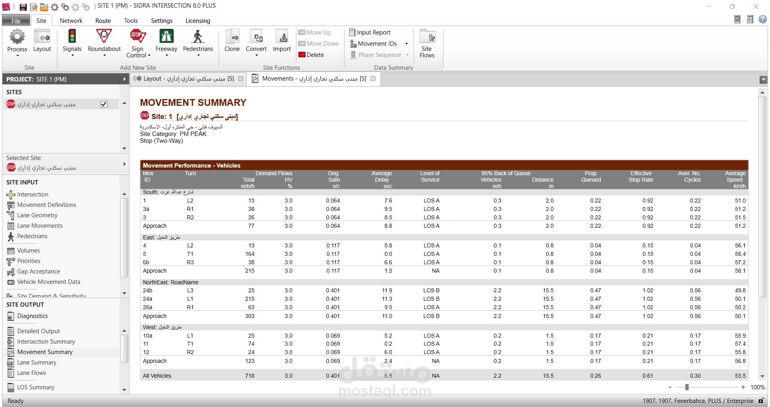
Task: Switch to the Tools ribbon tab
Action: (131, 21)
